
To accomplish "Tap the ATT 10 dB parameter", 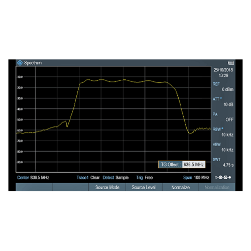I will click(223, 102).
